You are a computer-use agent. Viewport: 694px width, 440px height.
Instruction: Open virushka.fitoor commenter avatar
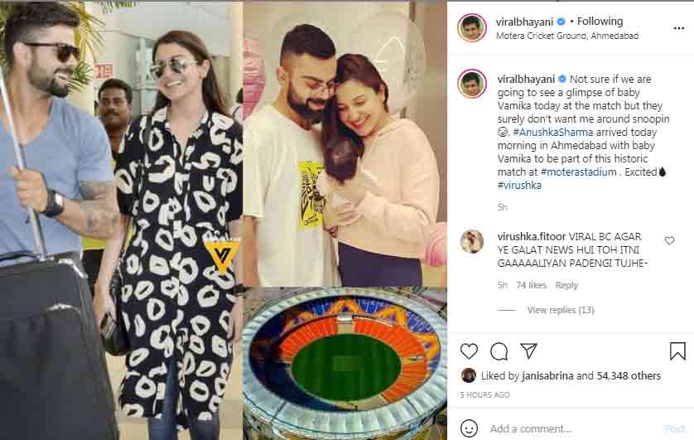472,242
